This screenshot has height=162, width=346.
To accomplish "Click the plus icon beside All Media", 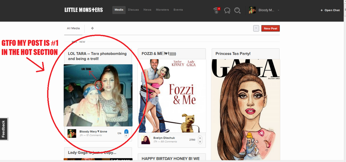I will pyautogui.click(x=92, y=28).
